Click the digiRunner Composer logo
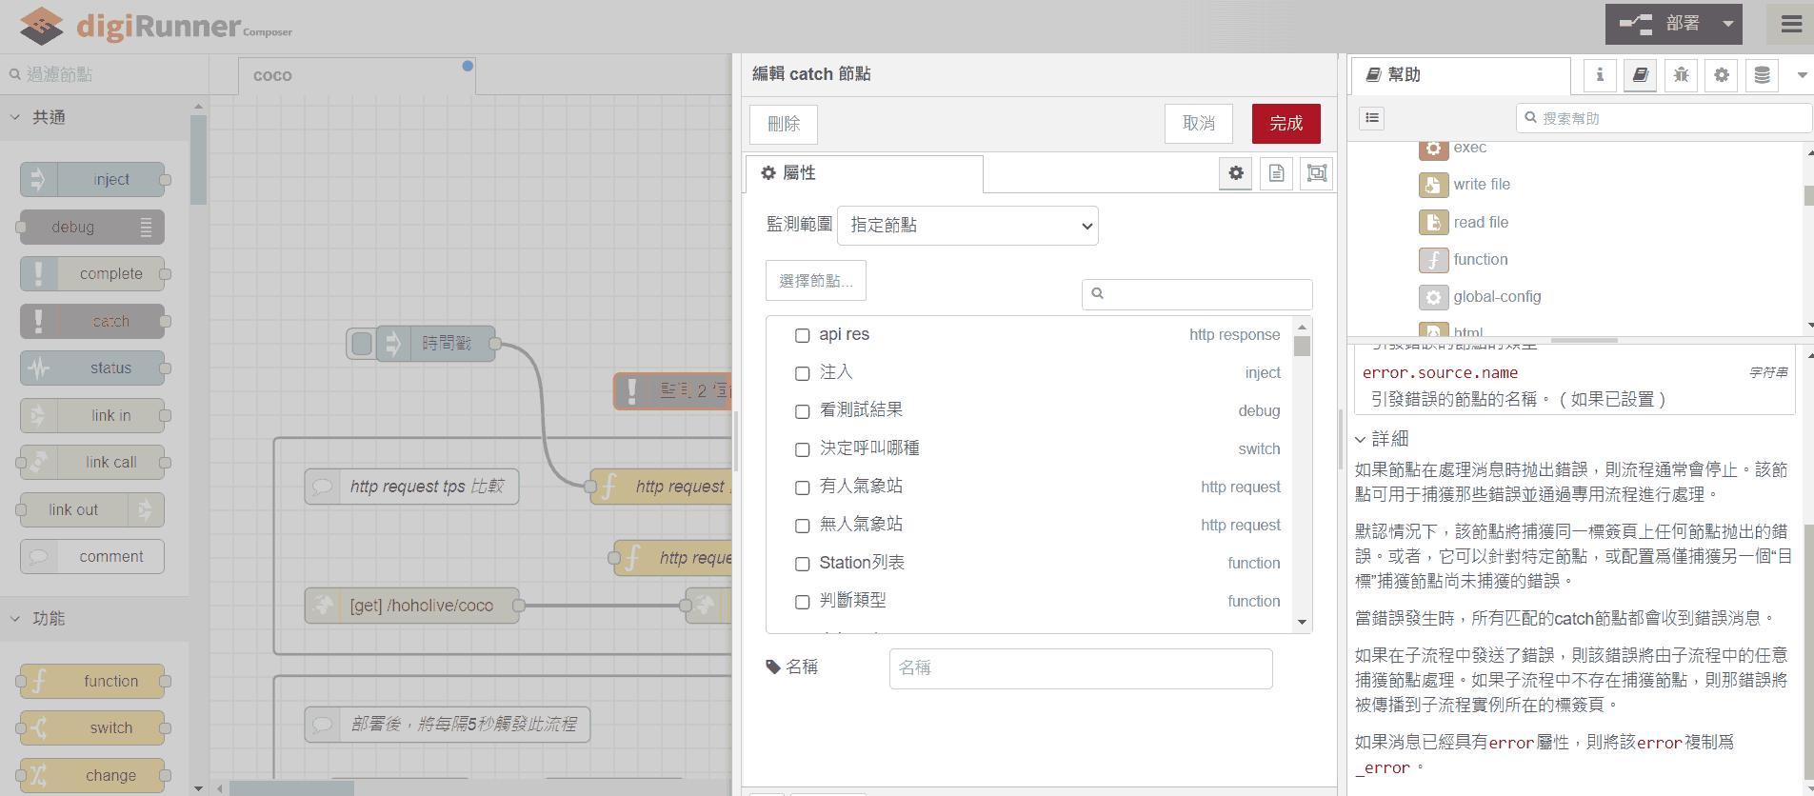 click(155, 27)
